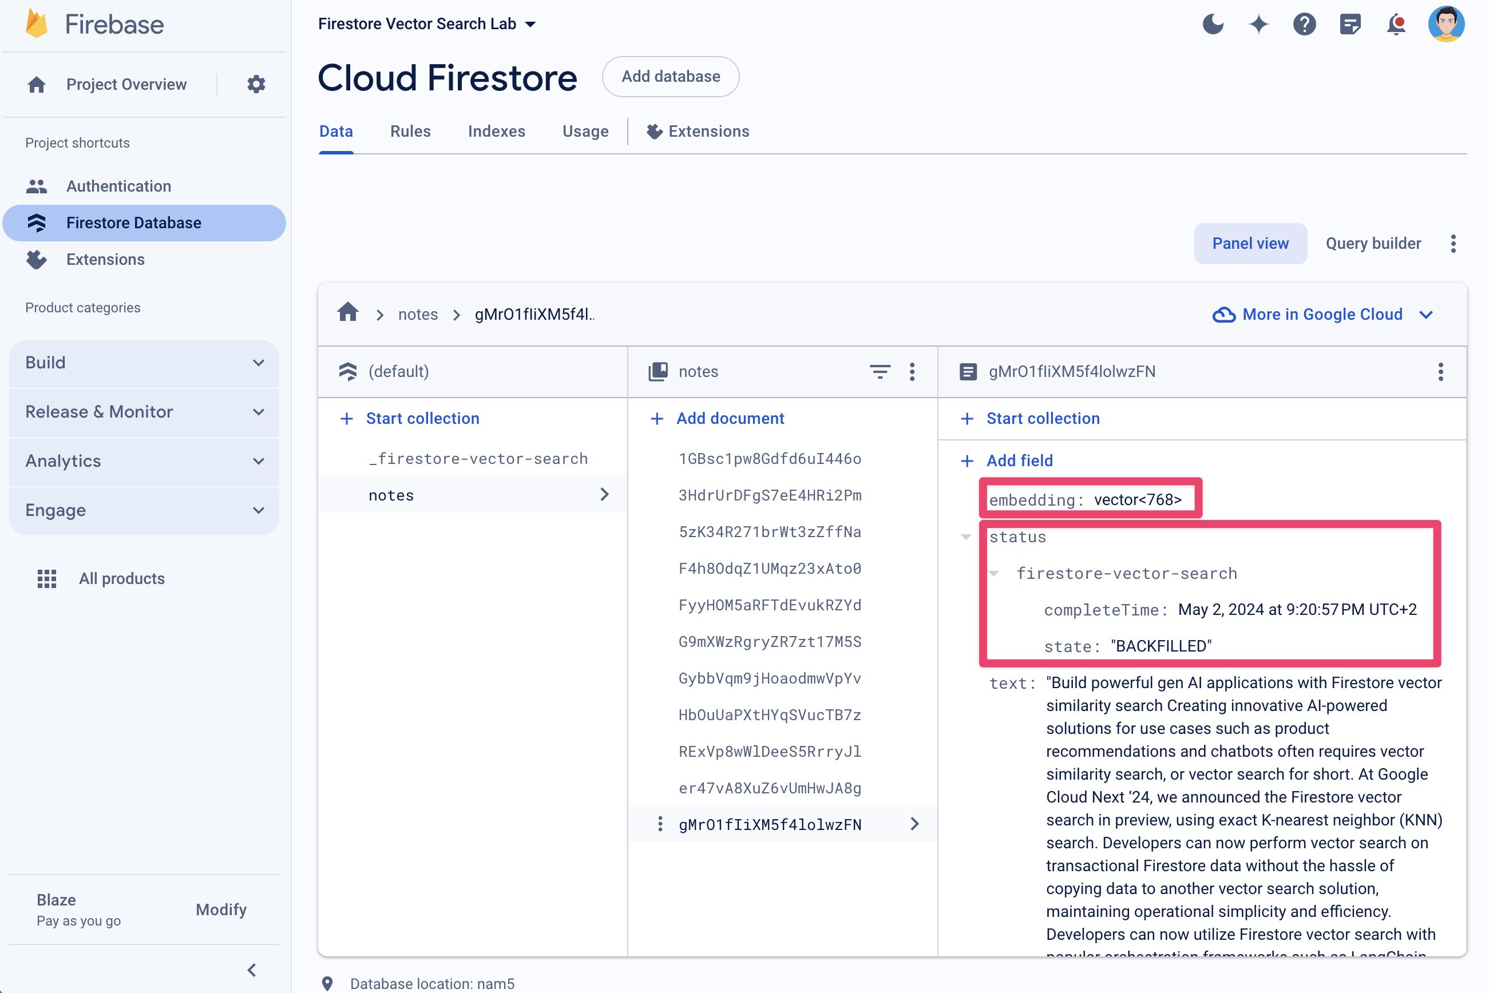The width and height of the screenshot is (1489, 993).
Task: Switch to the Indexes tab
Action: pos(496,131)
